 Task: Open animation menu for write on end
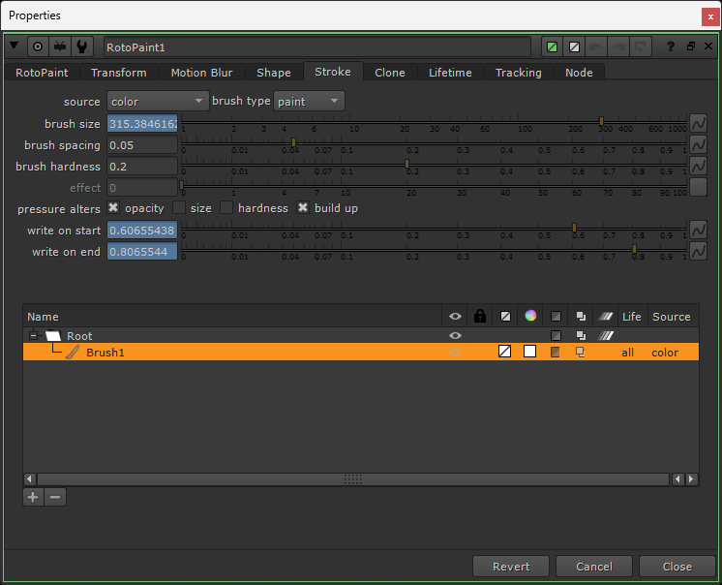(698, 251)
